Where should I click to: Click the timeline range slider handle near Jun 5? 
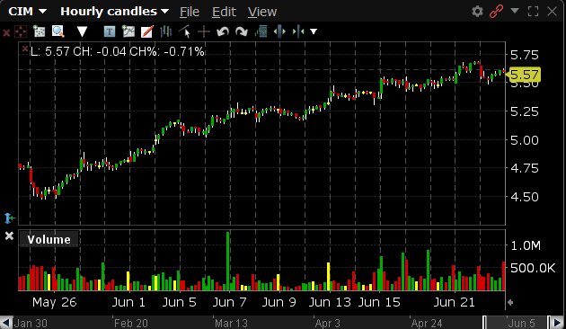coord(485,323)
